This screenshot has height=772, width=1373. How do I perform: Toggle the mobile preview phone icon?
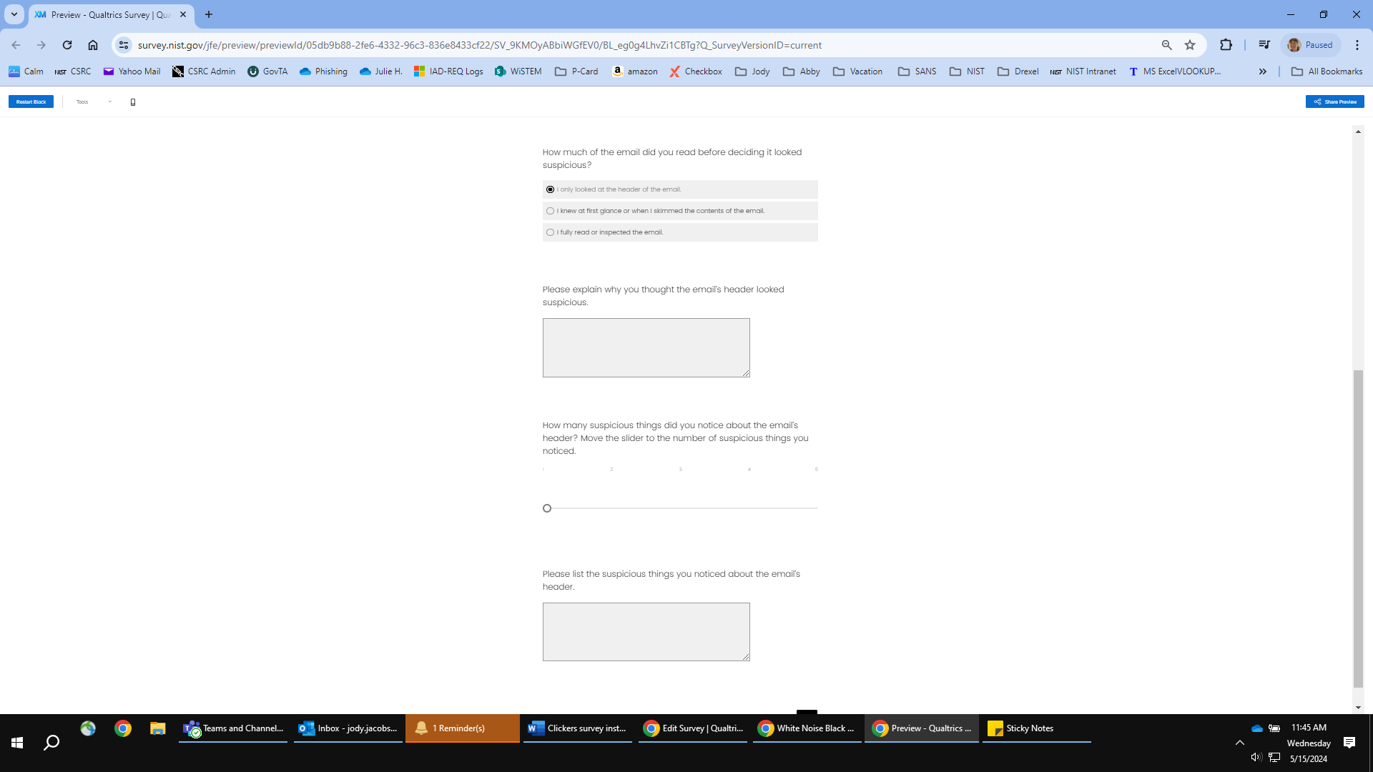(133, 102)
